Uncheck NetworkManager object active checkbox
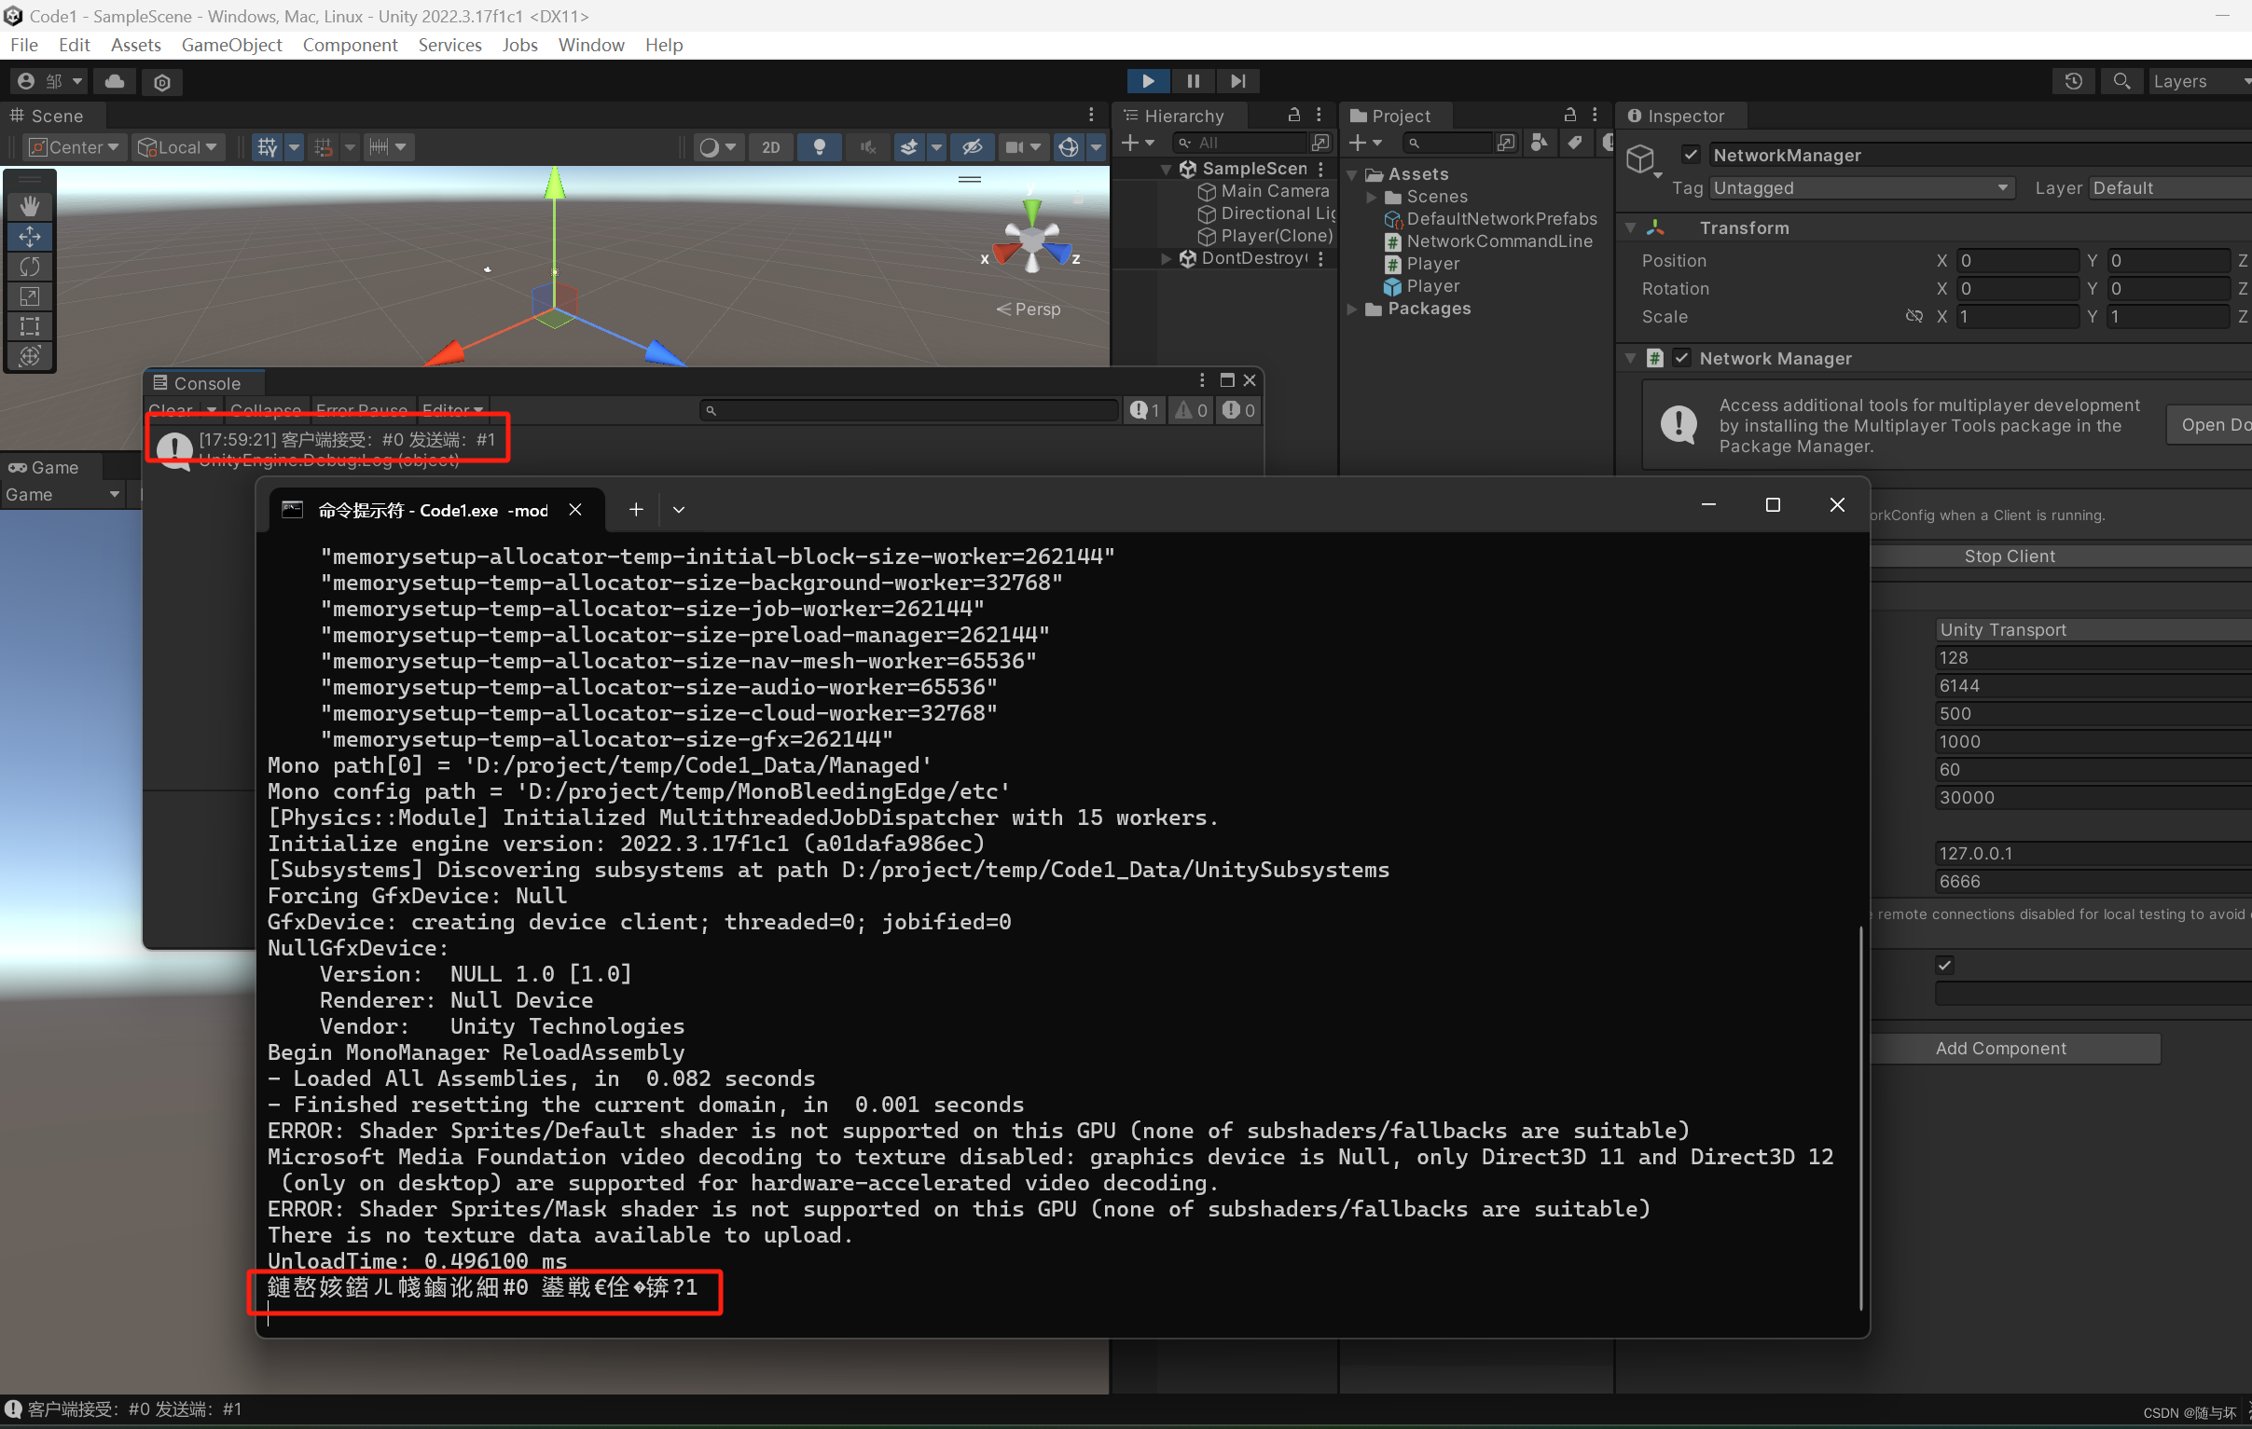This screenshot has height=1429, width=2252. (x=1691, y=155)
